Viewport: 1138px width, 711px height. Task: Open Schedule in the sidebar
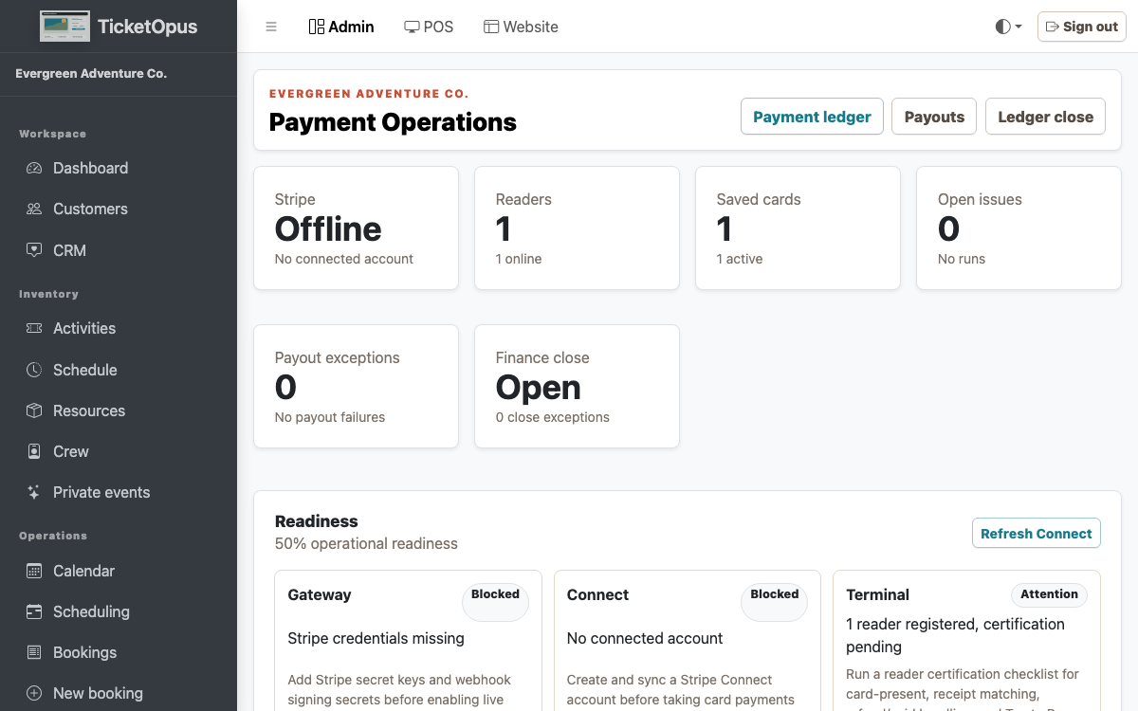coord(119,370)
